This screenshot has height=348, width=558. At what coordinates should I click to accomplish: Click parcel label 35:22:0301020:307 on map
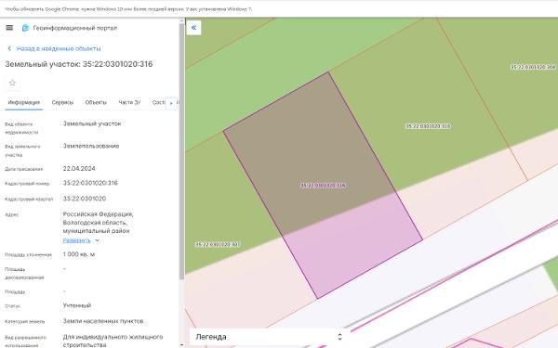pos(218,245)
